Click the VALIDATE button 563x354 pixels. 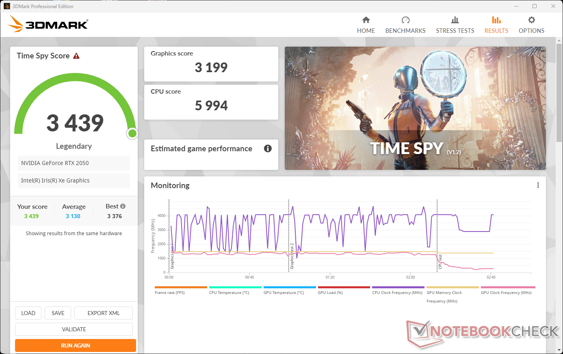[x=74, y=329]
